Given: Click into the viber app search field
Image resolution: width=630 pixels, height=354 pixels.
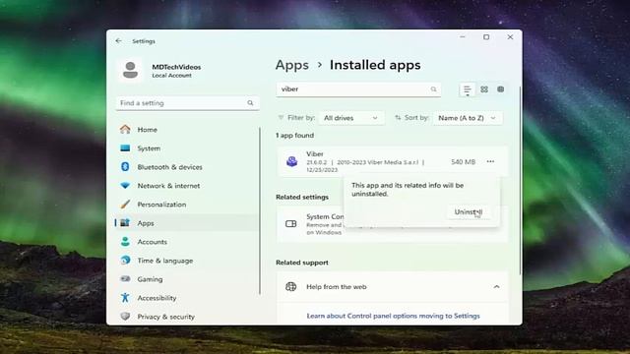Looking at the screenshot, I should coord(358,89).
